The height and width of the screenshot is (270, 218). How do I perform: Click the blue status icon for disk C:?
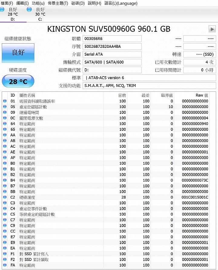pos(29,9)
